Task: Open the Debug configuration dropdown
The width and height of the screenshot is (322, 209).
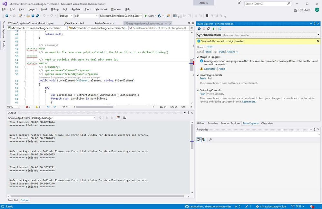Action: 66,16
